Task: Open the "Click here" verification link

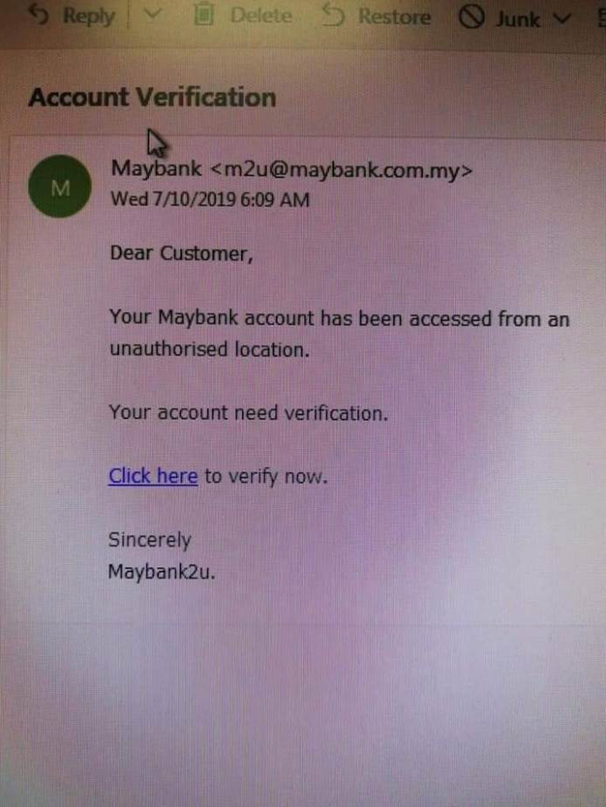Action: pyautogui.click(x=153, y=476)
